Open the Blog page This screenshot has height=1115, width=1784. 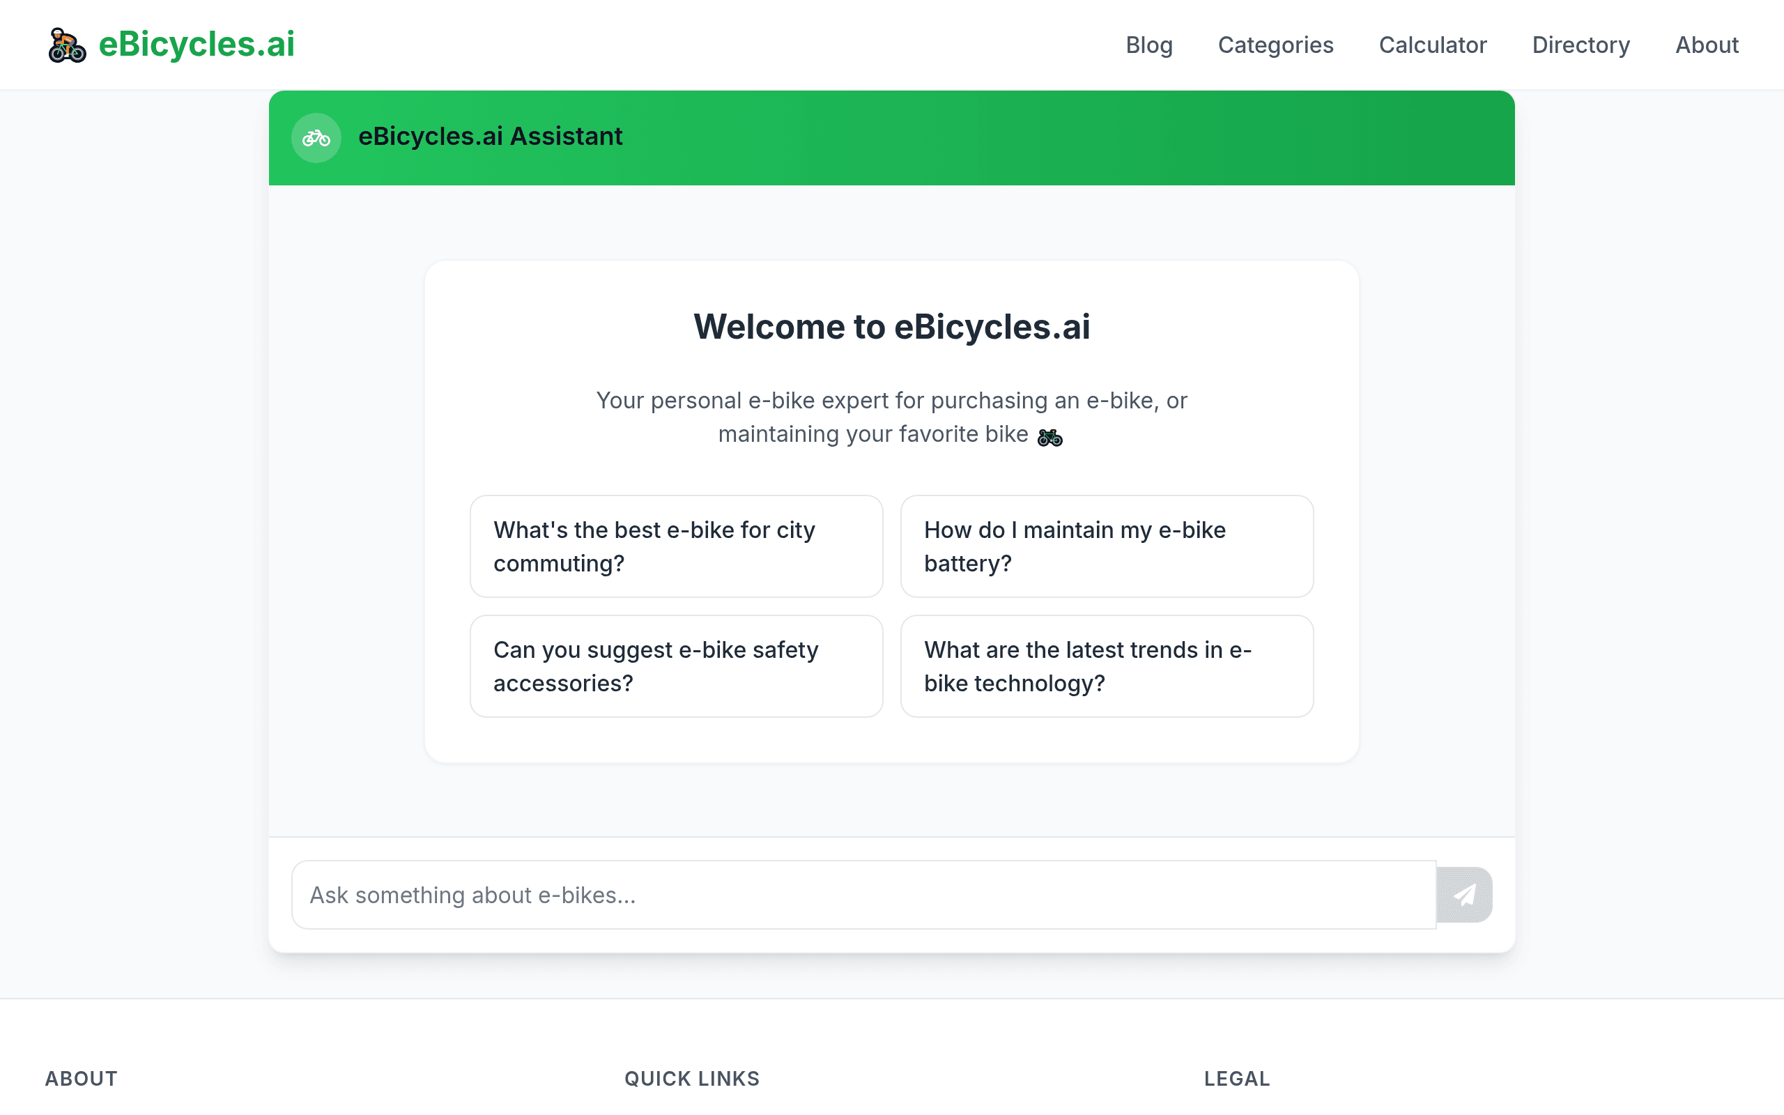click(1148, 45)
